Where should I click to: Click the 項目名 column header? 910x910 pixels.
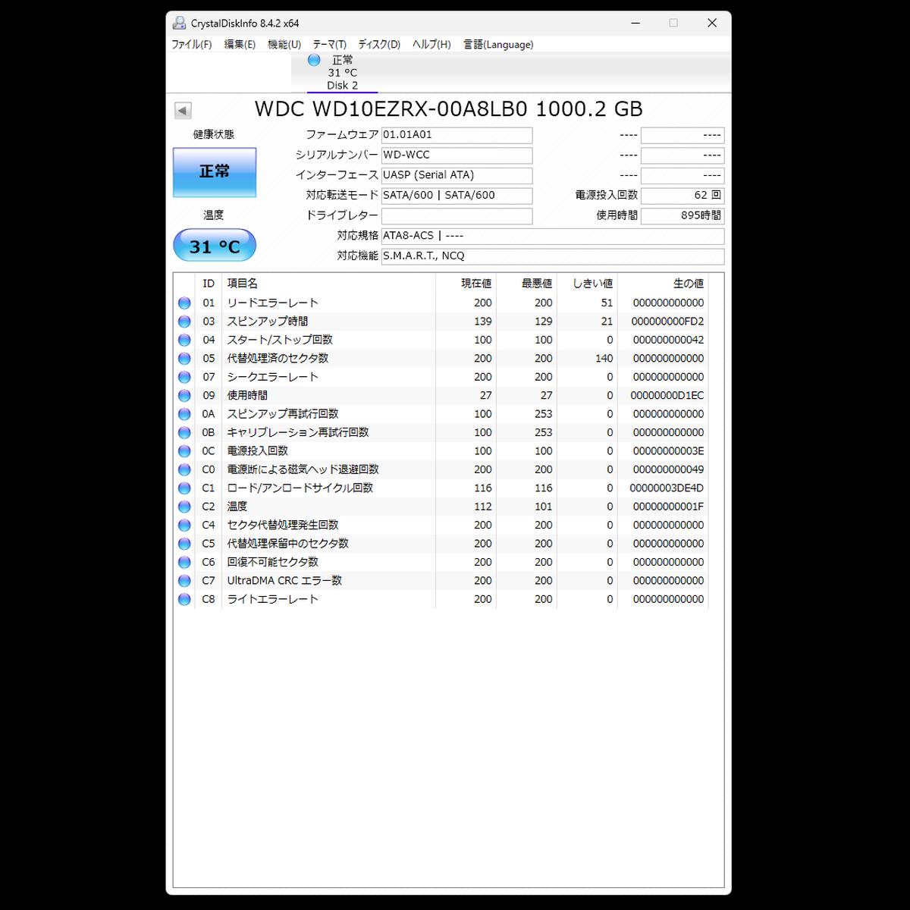point(243,284)
